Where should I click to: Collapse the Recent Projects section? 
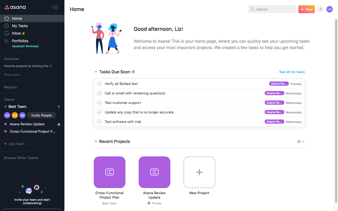click(x=96, y=142)
